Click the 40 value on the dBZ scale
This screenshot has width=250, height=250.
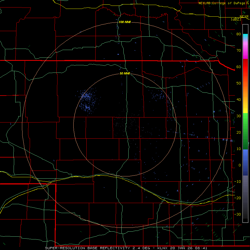tap(239, 100)
